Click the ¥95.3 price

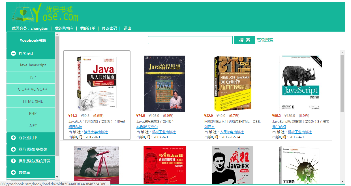point(277,116)
